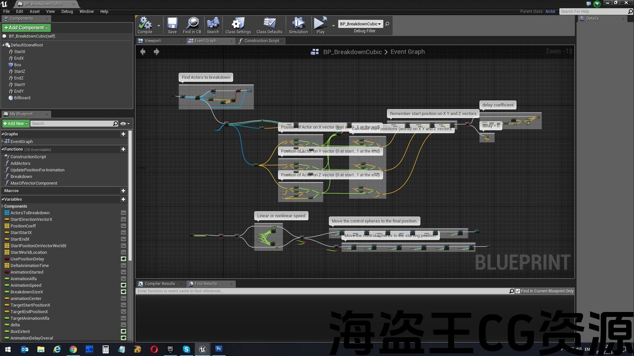Open Chrome from the Windows taskbar
The height and width of the screenshot is (356, 634).
pyautogui.click(x=73, y=350)
